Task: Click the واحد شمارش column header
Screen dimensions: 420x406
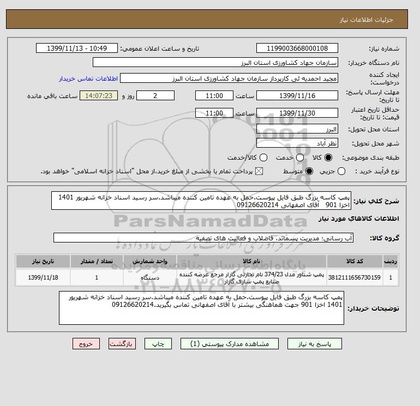Action: (x=150, y=261)
